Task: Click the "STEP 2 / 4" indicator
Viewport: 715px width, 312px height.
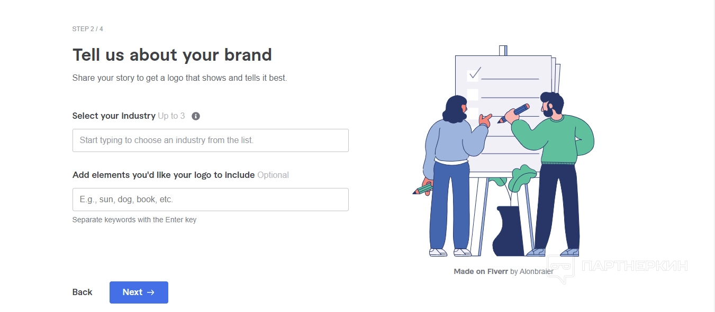Action: (x=88, y=29)
